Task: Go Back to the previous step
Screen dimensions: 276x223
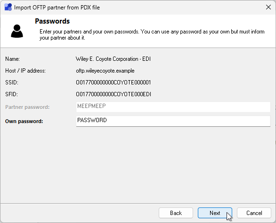Action: tap(176, 213)
